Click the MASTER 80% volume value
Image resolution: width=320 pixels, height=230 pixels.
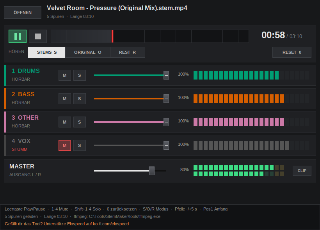point(185,170)
